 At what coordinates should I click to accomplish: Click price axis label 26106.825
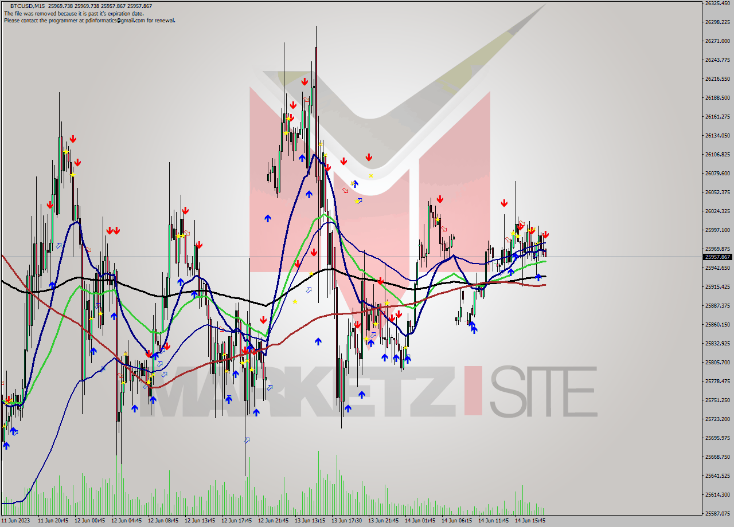point(717,154)
